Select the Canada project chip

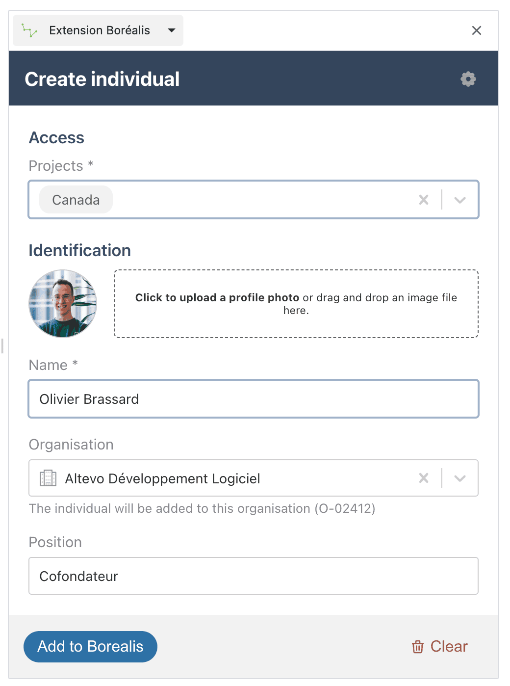coord(76,200)
